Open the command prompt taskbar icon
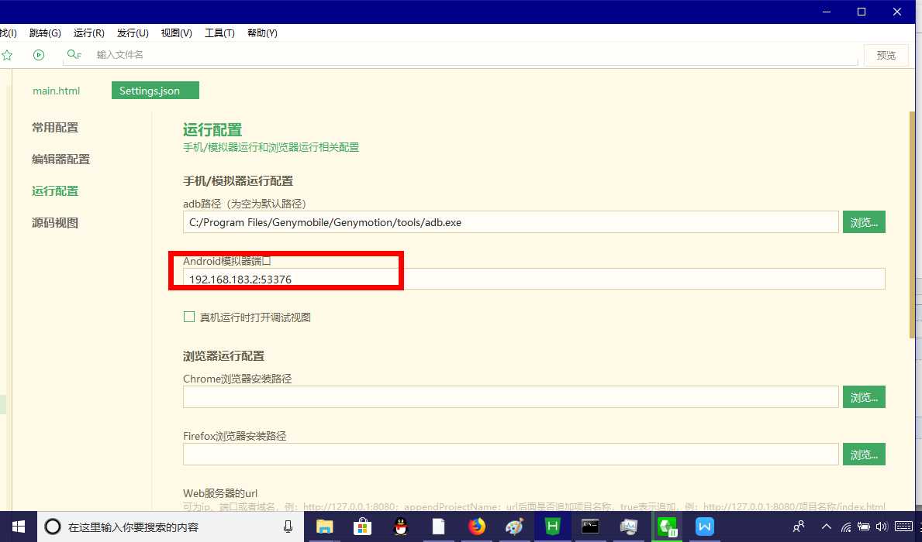Image resolution: width=922 pixels, height=542 pixels. tap(590, 527)
